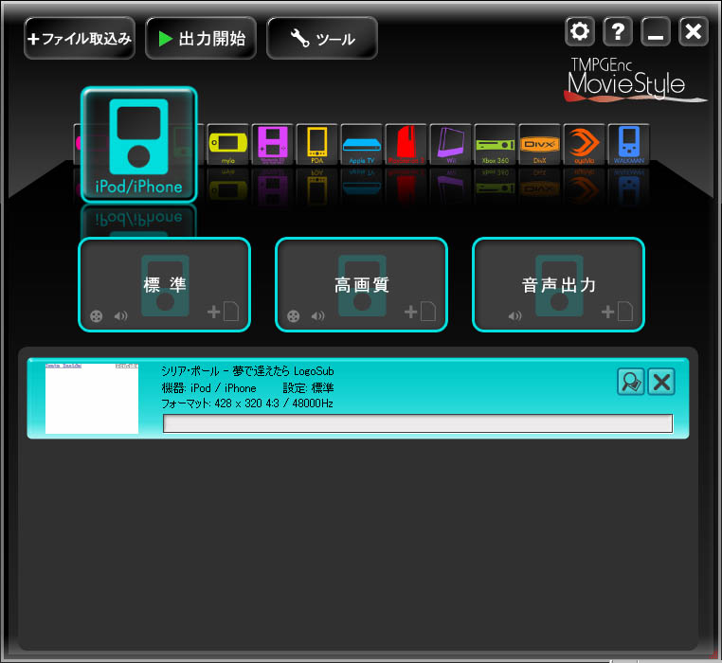Image resolution: width=722 pixels, height=663 pixels.
Task: Click the ファイル取込み import button
Action: point(80,38)
